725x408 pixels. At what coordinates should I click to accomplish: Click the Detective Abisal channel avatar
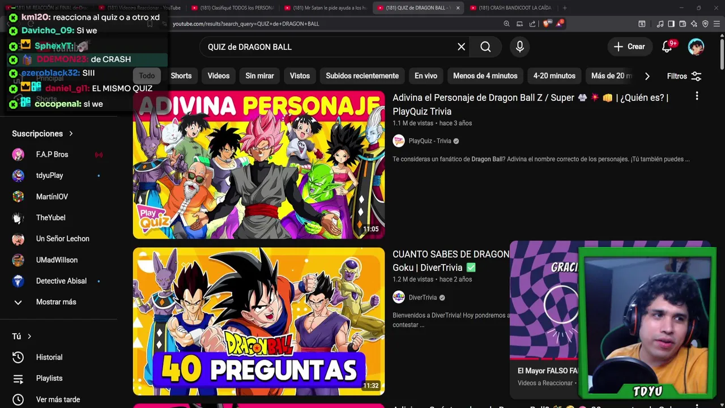(x=18, y=281)
